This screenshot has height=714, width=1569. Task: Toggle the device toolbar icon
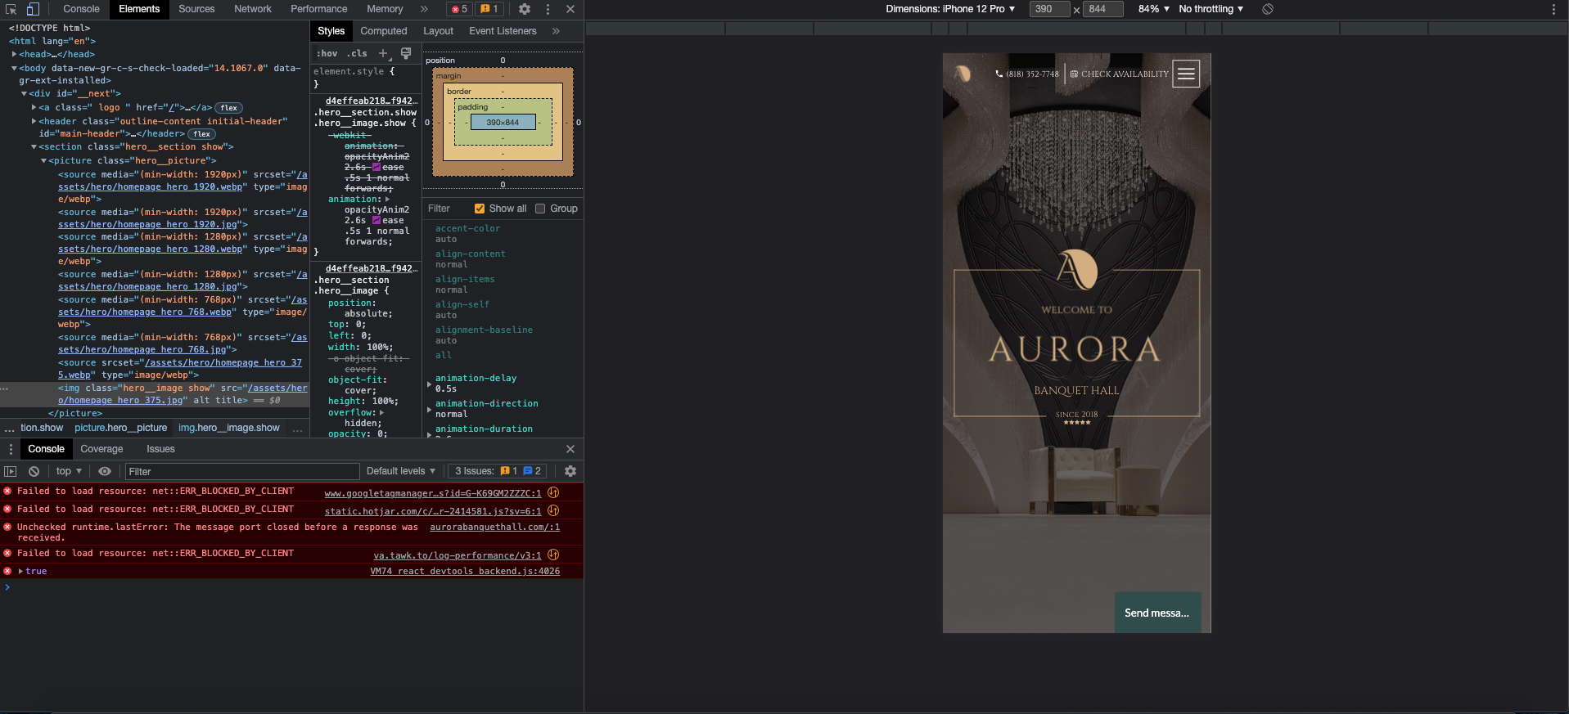tap(33, 9)
